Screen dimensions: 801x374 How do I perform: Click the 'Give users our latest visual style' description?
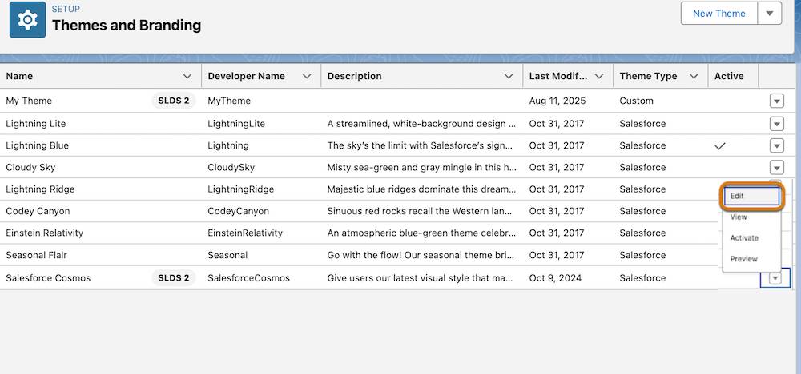421,277
